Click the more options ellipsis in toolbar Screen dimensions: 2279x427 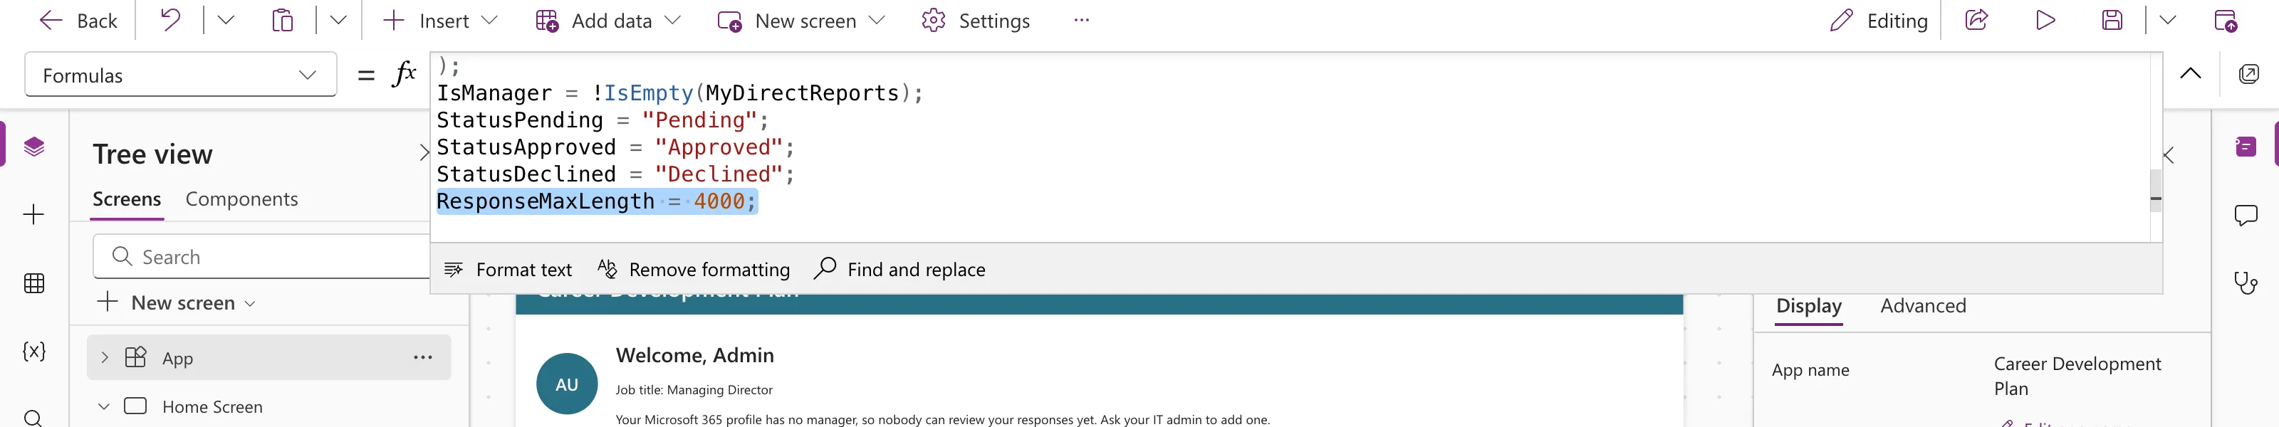pyautogui.click(x=1081, y=19)
